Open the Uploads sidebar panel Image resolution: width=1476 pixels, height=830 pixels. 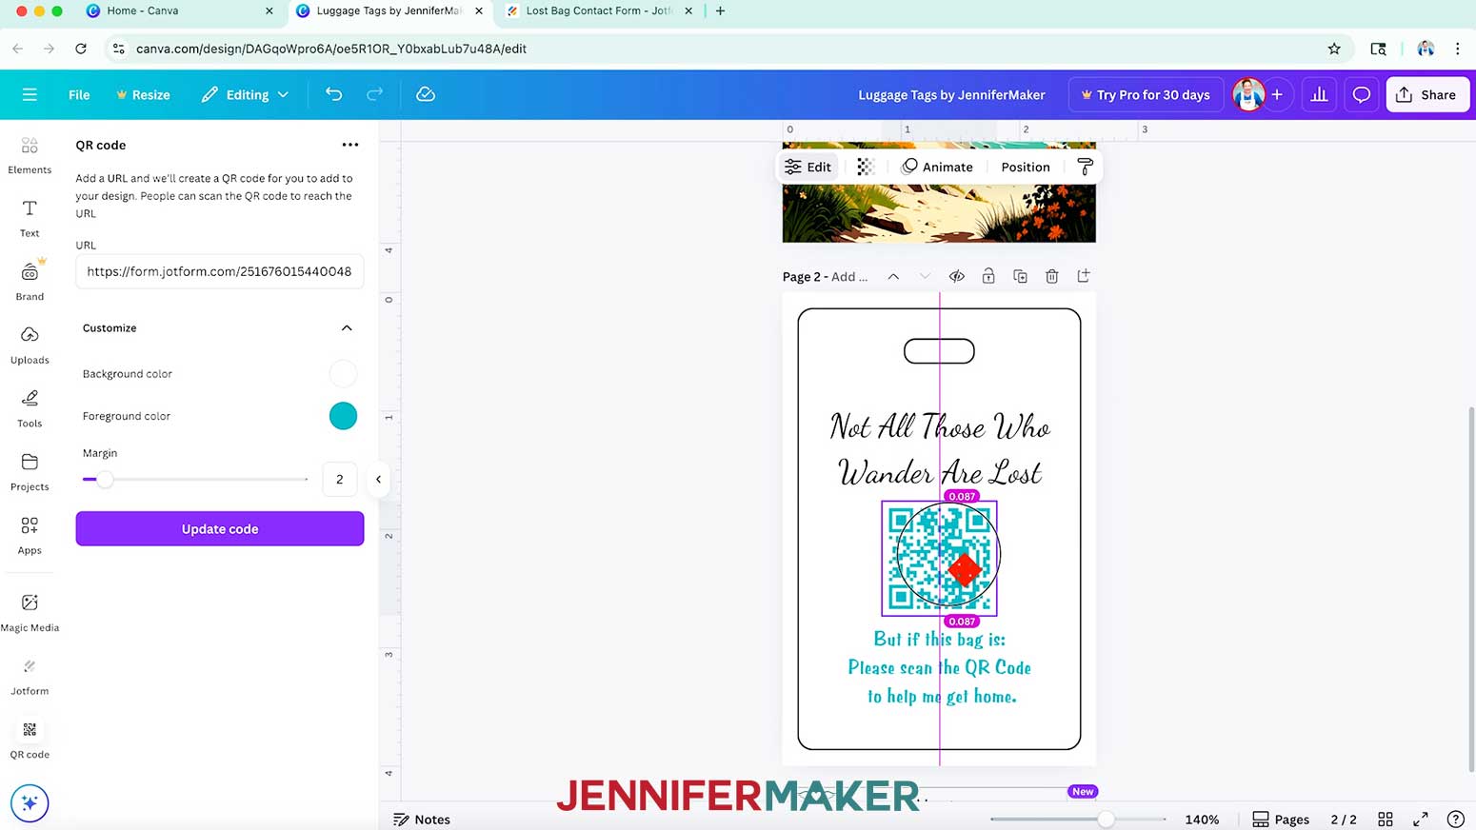coord(30,345)
